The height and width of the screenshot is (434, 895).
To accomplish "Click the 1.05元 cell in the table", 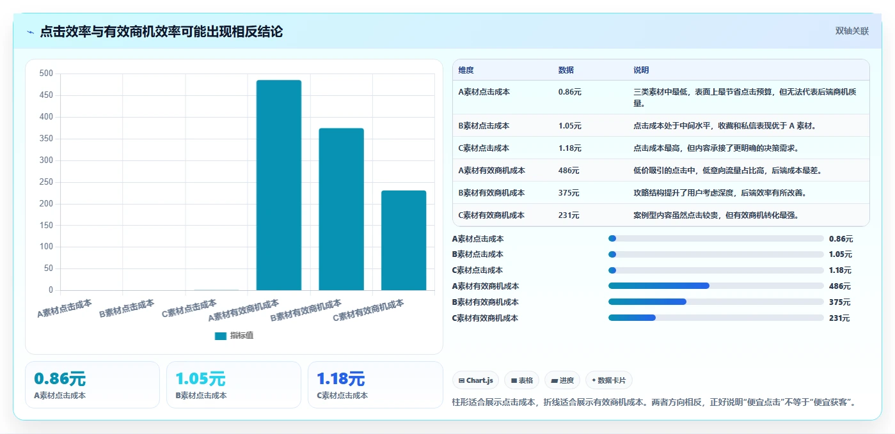I will click(x=570, y=126).
